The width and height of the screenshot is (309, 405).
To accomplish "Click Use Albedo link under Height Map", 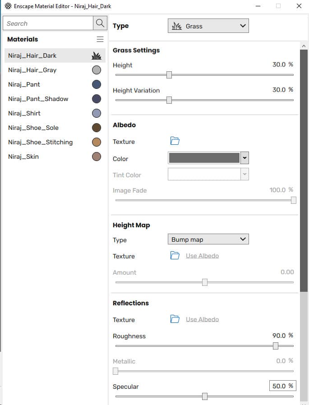I will pyautogui.click(x=202, y=256).
